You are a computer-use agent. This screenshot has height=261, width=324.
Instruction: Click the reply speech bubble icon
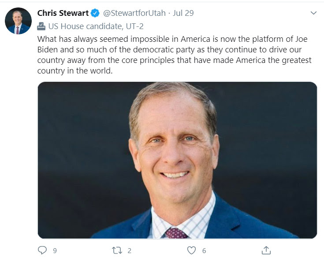tap(42, 250)
